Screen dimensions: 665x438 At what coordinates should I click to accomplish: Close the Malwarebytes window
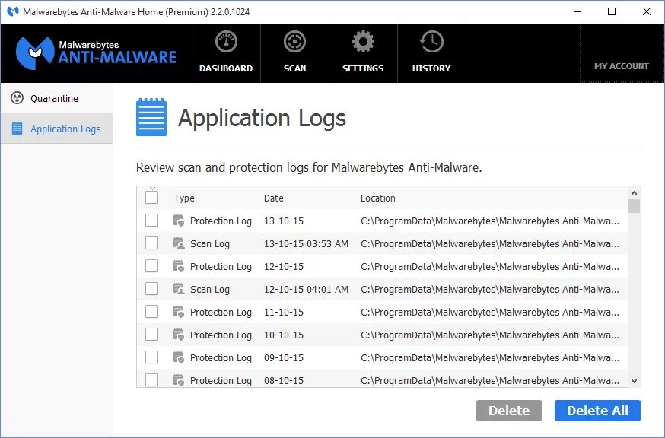pyautogui.click(x=646, y=11)
